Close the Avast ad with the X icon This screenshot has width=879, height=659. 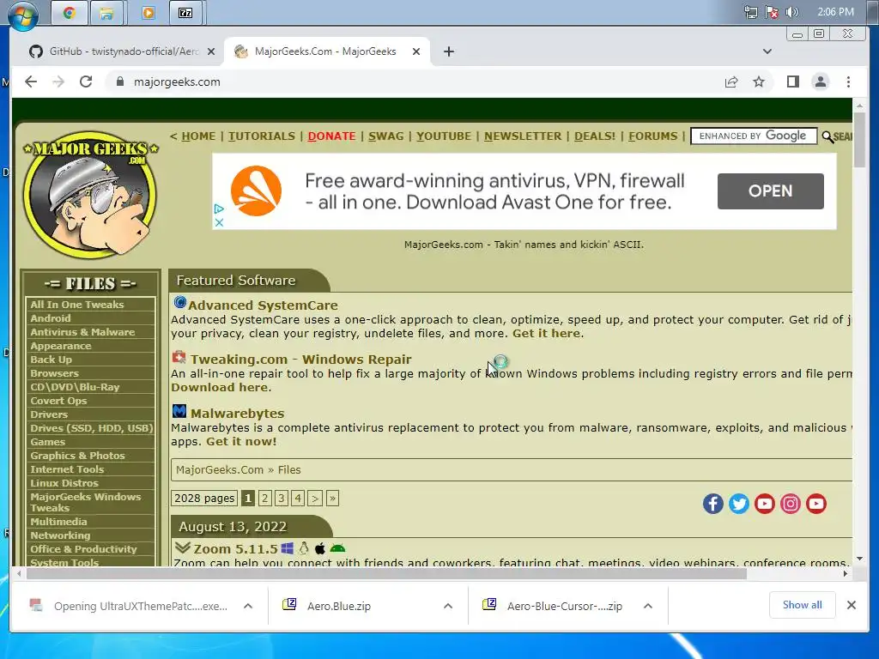tap(219, 222)
